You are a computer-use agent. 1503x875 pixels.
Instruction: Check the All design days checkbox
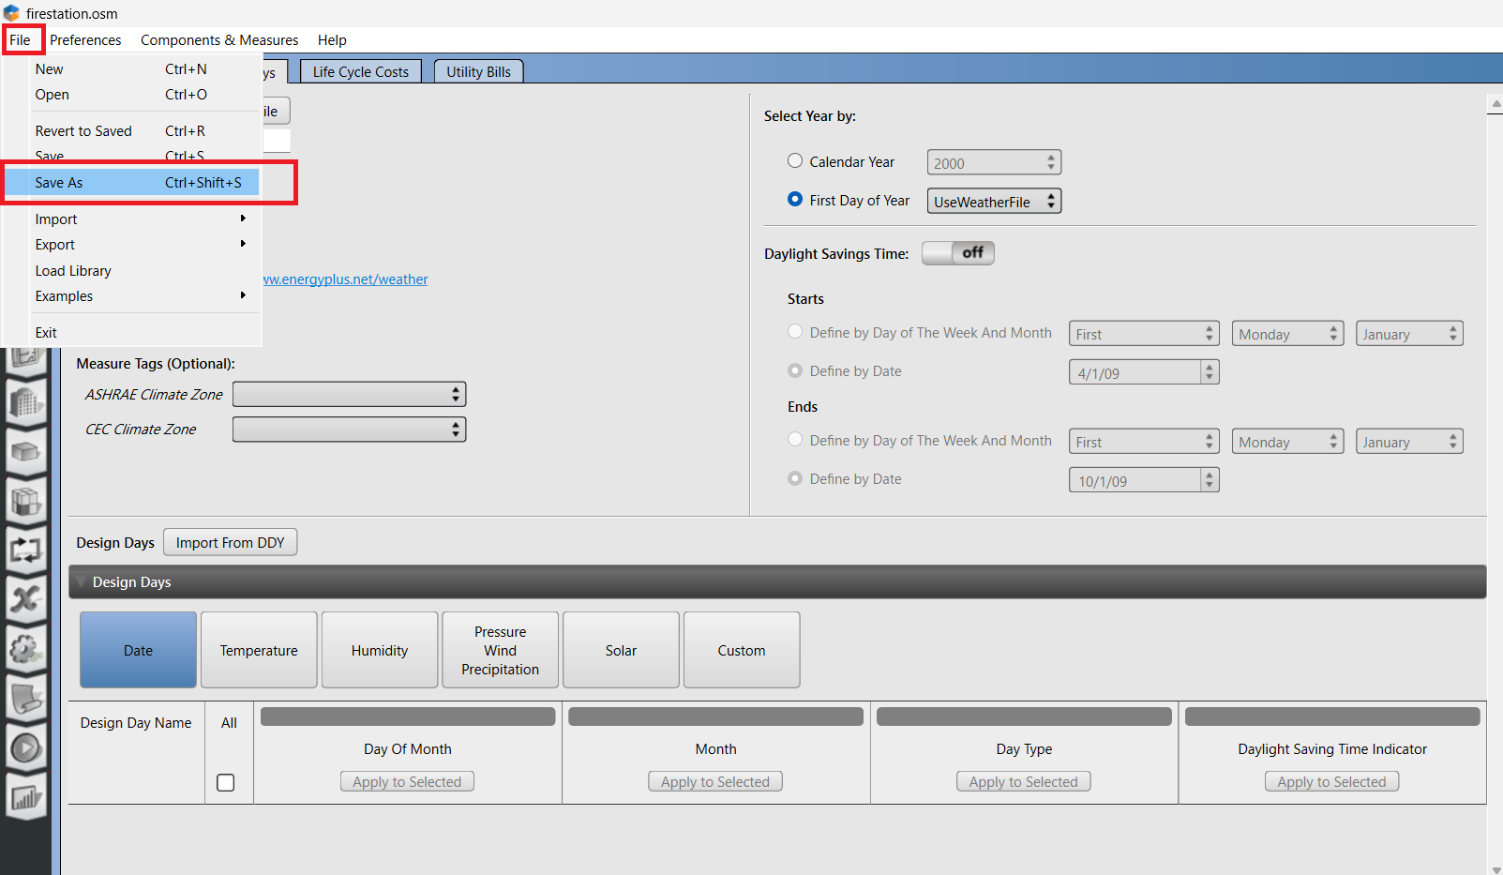[x=226, y=782]
